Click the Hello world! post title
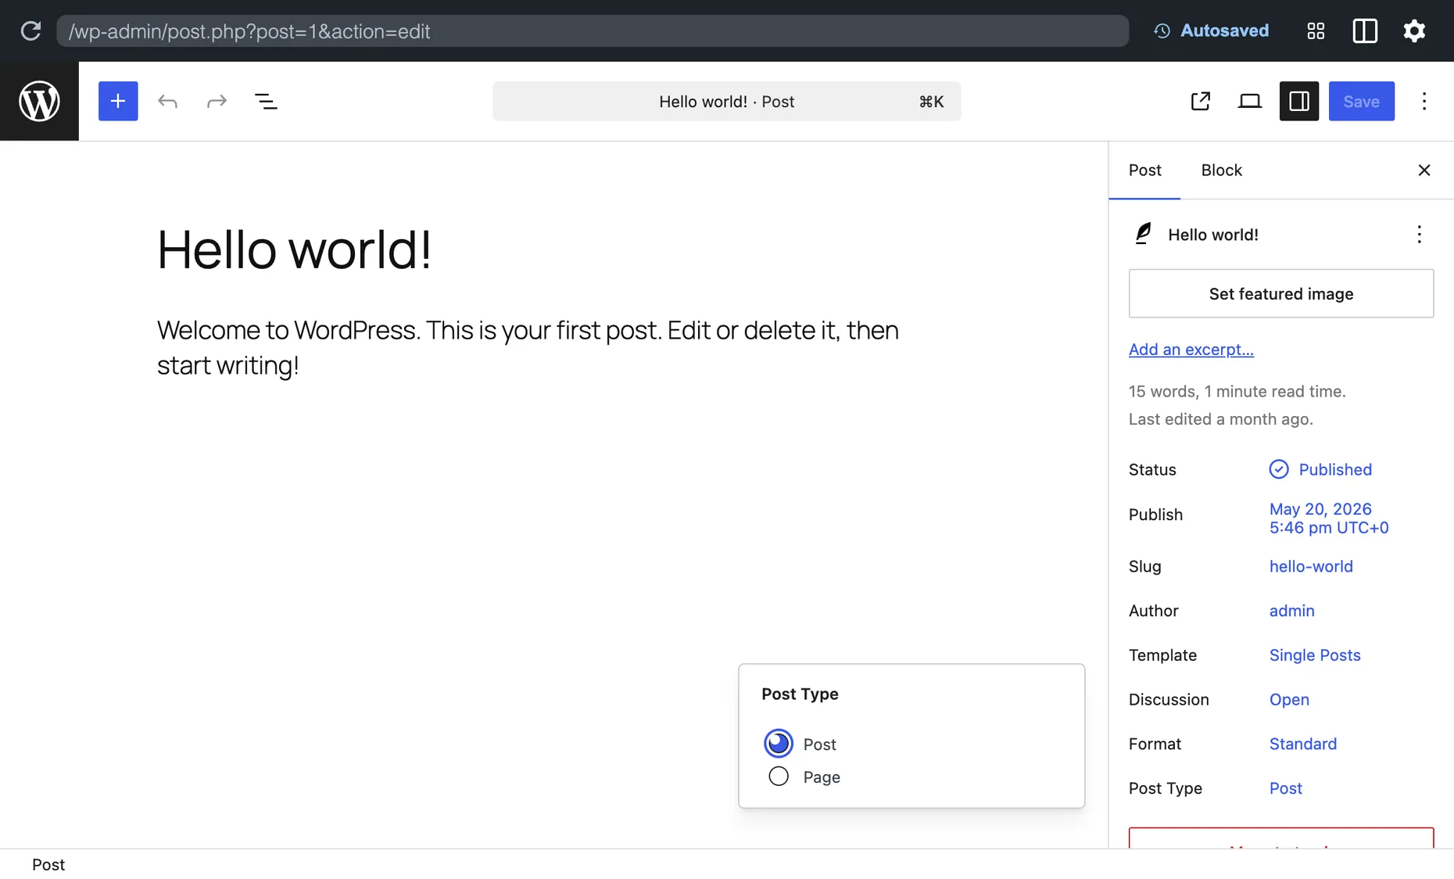The height and width of the screenshot is (879, 1454). click(x=295, y=249)
